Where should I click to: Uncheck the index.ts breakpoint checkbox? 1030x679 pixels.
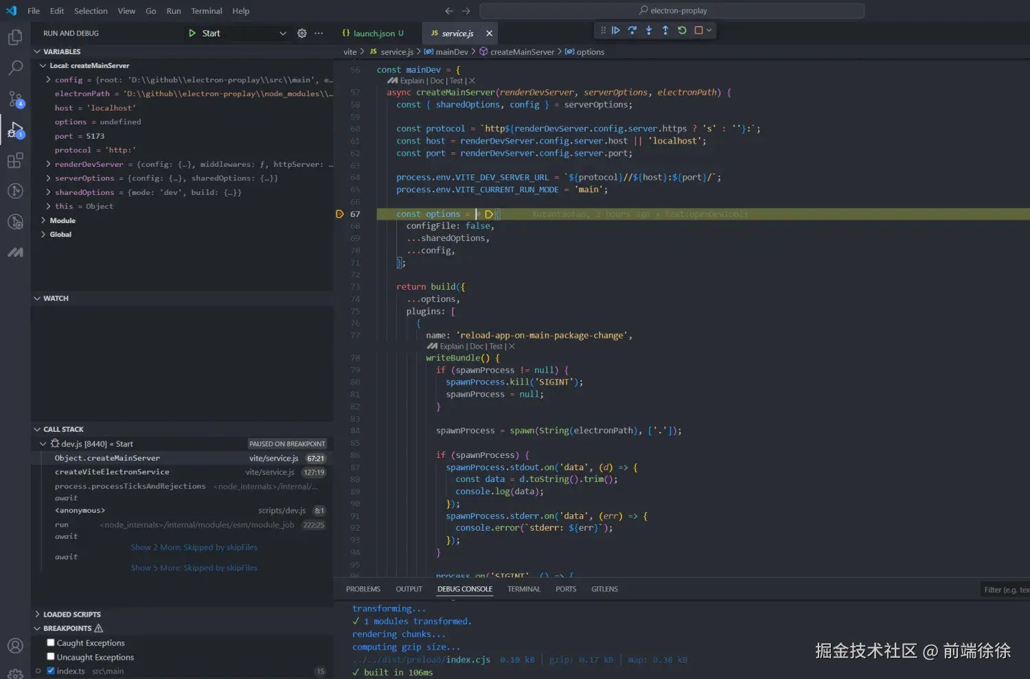point(51,671)
